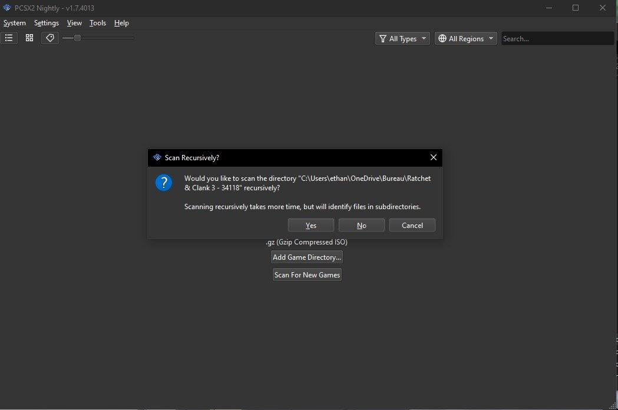Image resolution: width=618 pixels, height=410 pixels.
Task: Minimize the PCSX2 window
Action: pyautogui.click(x=549, y=8)
